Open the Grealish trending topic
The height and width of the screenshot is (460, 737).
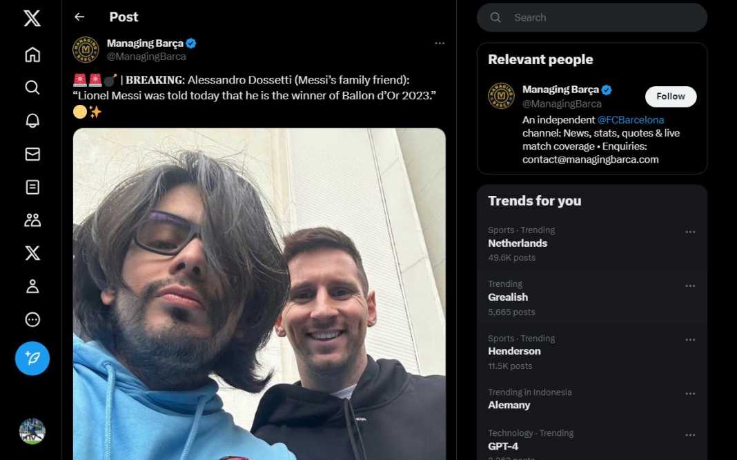coord(508,297)
